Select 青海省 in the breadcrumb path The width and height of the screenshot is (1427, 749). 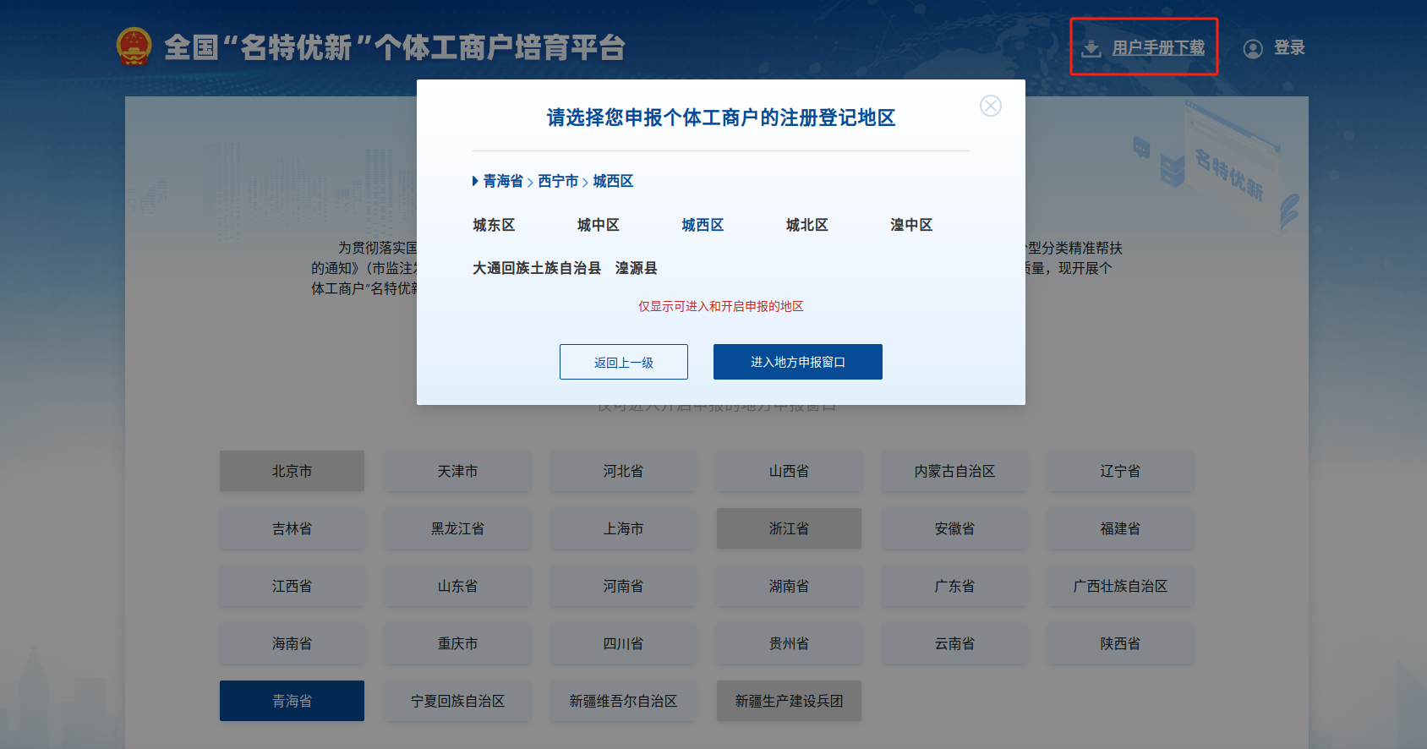click(x=503, y=181)
